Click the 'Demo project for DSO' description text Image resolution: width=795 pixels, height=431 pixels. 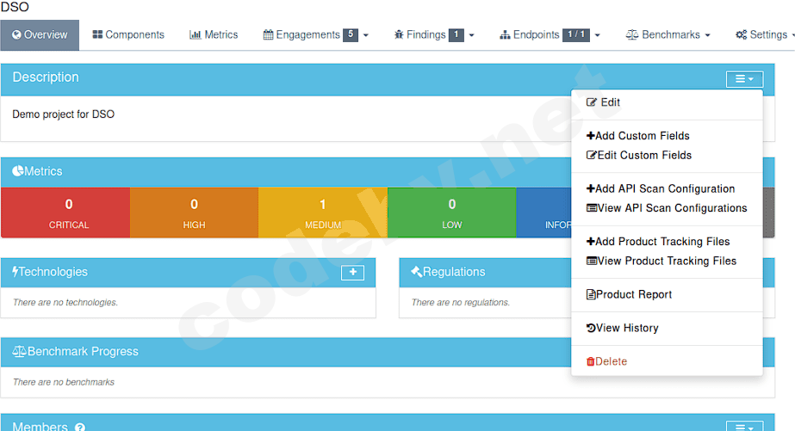(x=64, y=114)
